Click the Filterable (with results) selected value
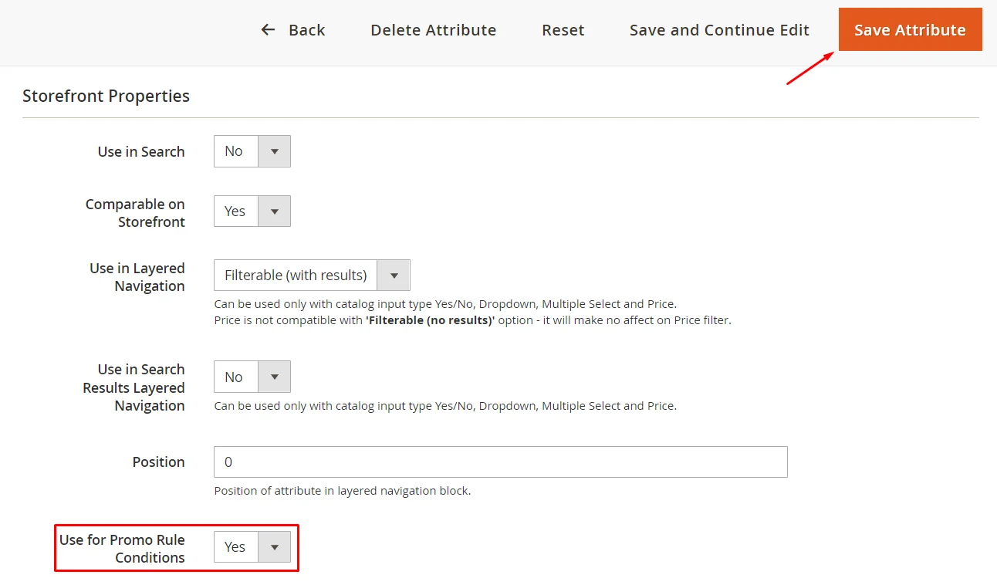 296,276
